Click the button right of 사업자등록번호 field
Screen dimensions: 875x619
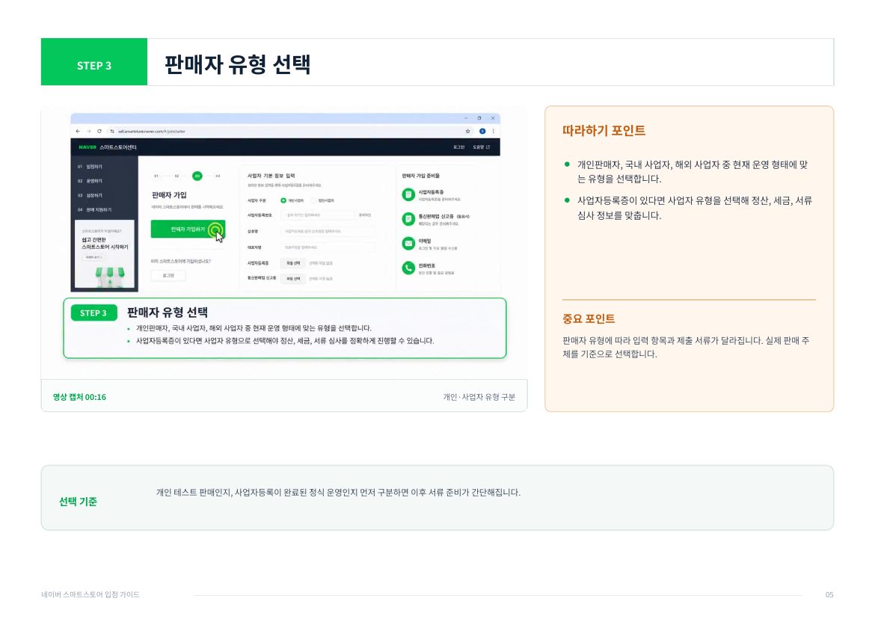[364, 215]
